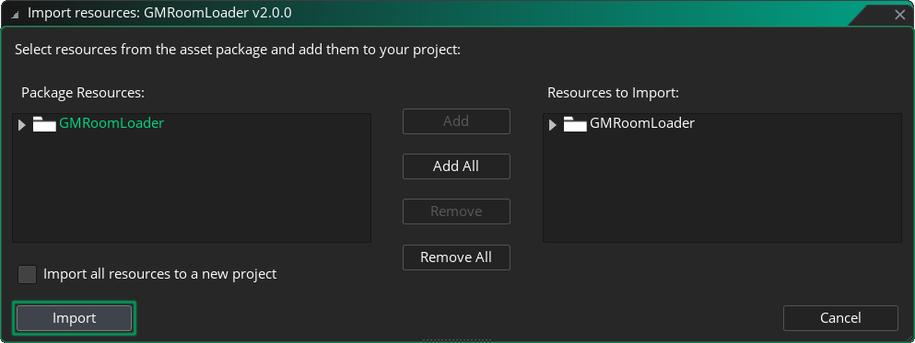The height and width of the screenshot is (343, 915).
Task: Expand GMRoomLoader in Resources to Import
Action: (553, 125)
